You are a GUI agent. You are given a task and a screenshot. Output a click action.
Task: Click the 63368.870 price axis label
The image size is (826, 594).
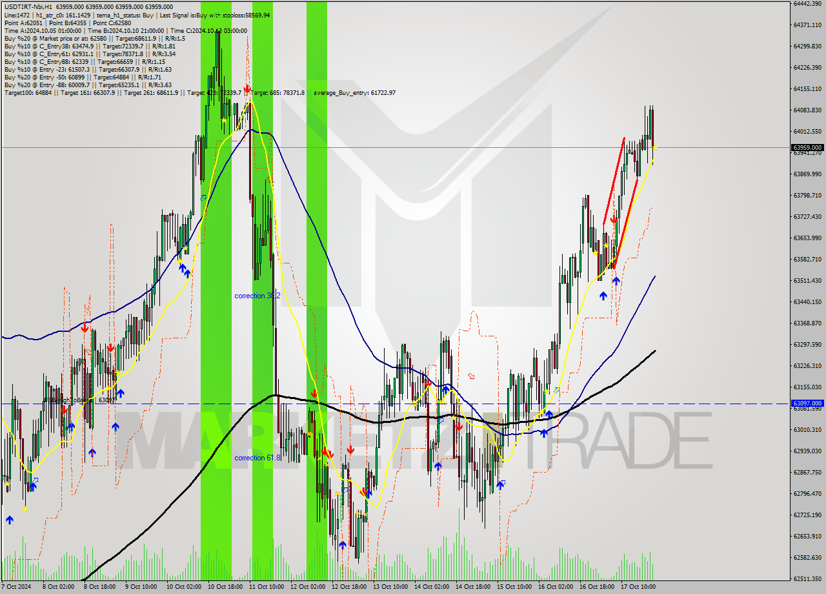click(x=807, y=323)
